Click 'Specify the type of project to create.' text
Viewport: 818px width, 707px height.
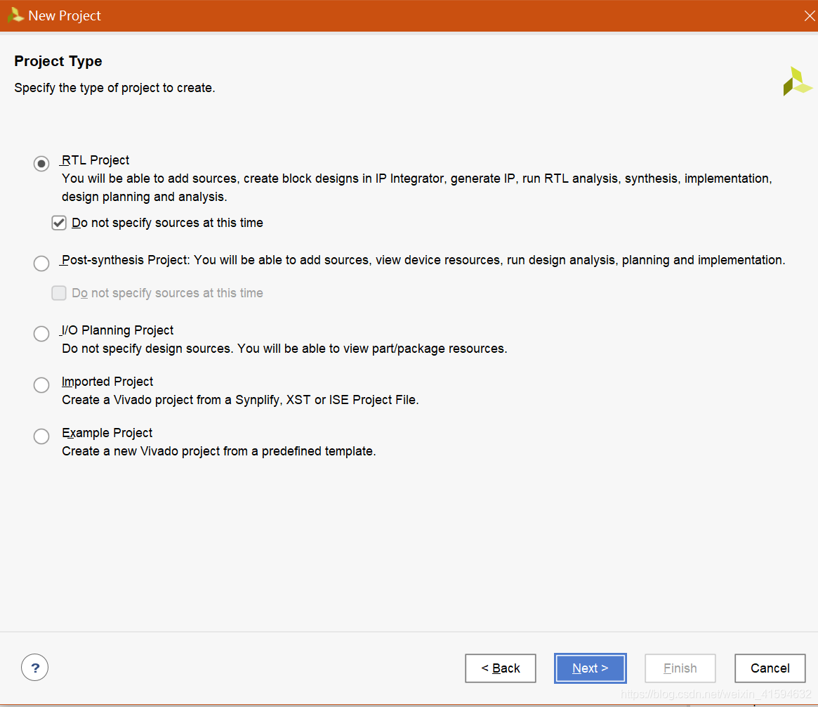pos(114,88)
